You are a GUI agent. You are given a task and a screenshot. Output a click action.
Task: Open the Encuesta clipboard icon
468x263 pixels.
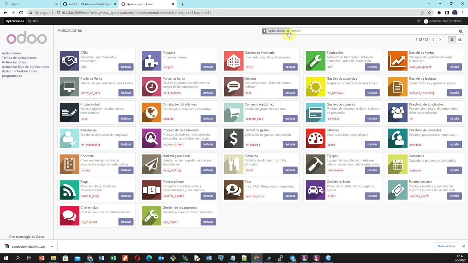[x=69, y=164]
